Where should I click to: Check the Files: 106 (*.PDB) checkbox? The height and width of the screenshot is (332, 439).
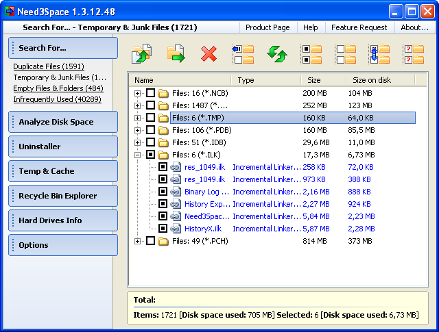click(x=150, y=129)
